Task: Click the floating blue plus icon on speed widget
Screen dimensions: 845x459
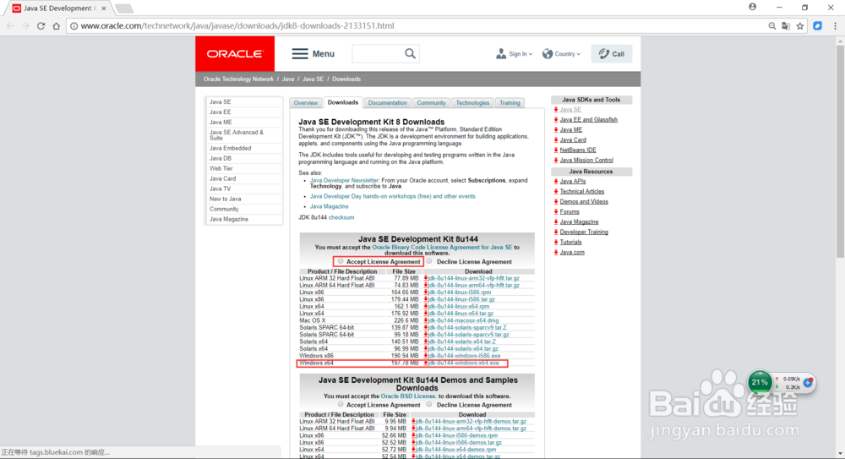Action: [808, 382]
